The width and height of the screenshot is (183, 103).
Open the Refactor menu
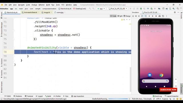click(x=41, y=5)
